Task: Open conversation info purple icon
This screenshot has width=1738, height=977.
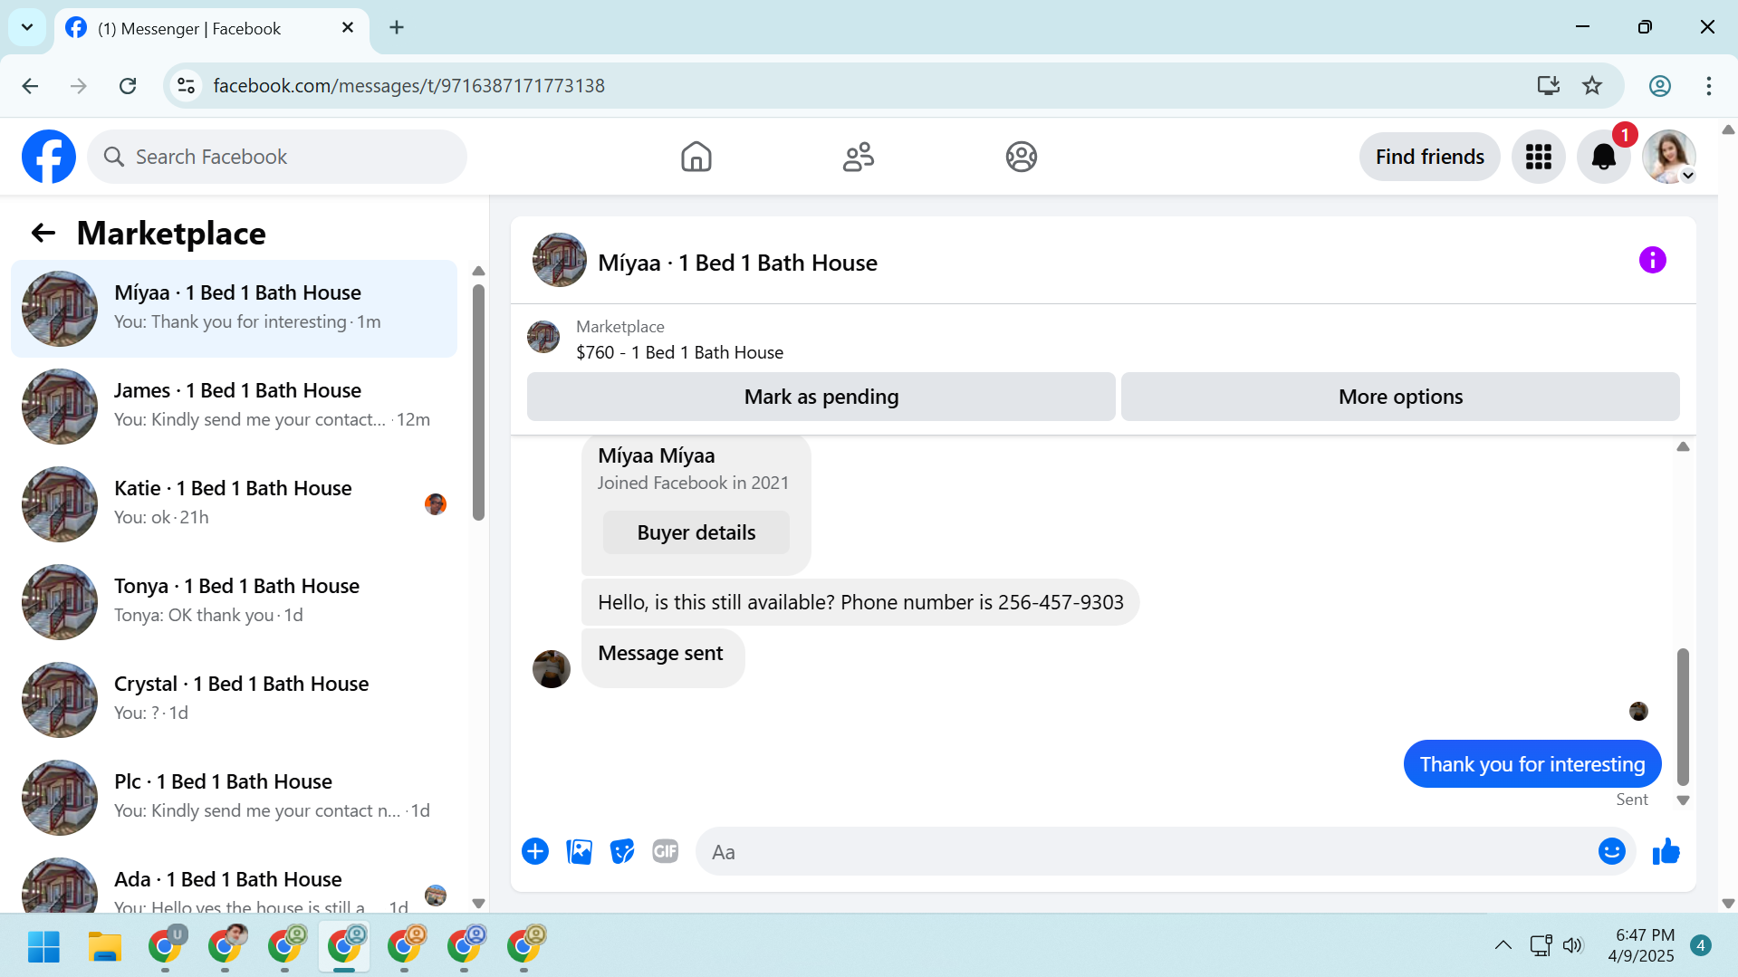Action: coord(1652,260)
